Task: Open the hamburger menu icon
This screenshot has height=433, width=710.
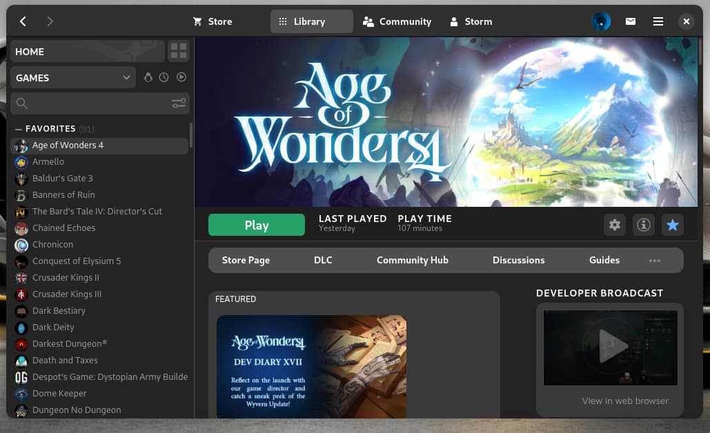Action: point(658,21)
